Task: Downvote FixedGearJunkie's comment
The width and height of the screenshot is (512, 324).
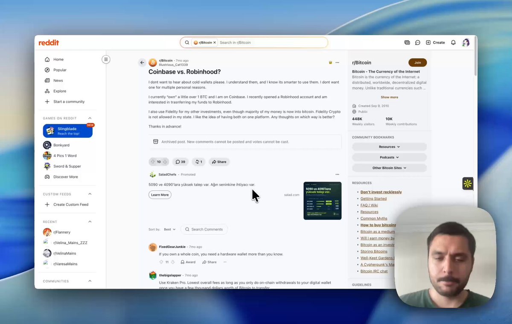Action: pos(173,262)
